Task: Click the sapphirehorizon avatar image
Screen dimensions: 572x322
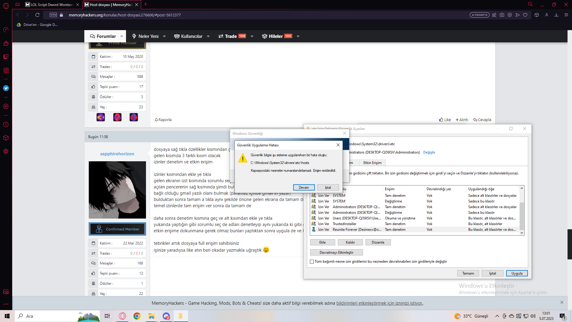Action: coord(117,190)
